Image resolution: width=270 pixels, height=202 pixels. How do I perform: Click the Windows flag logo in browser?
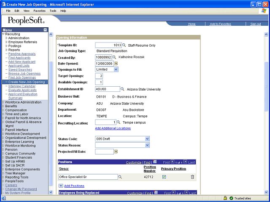pyautogui.click(x=264, y=11)
